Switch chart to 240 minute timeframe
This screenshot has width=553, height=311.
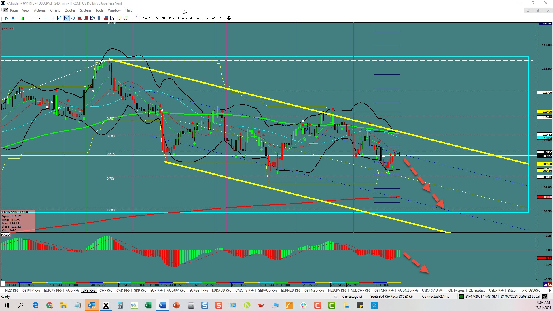[x=191, y=18]
